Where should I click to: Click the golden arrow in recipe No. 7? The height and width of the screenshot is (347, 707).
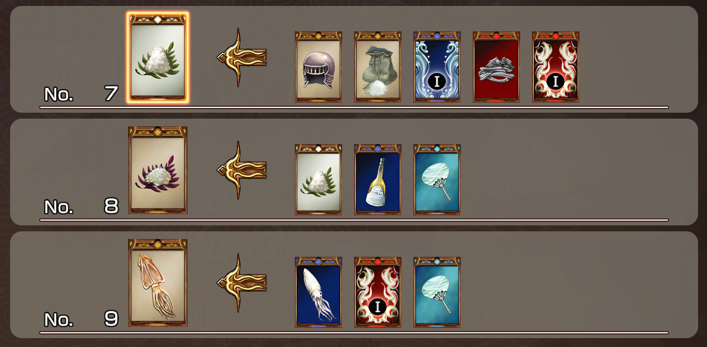click(241, 57)
